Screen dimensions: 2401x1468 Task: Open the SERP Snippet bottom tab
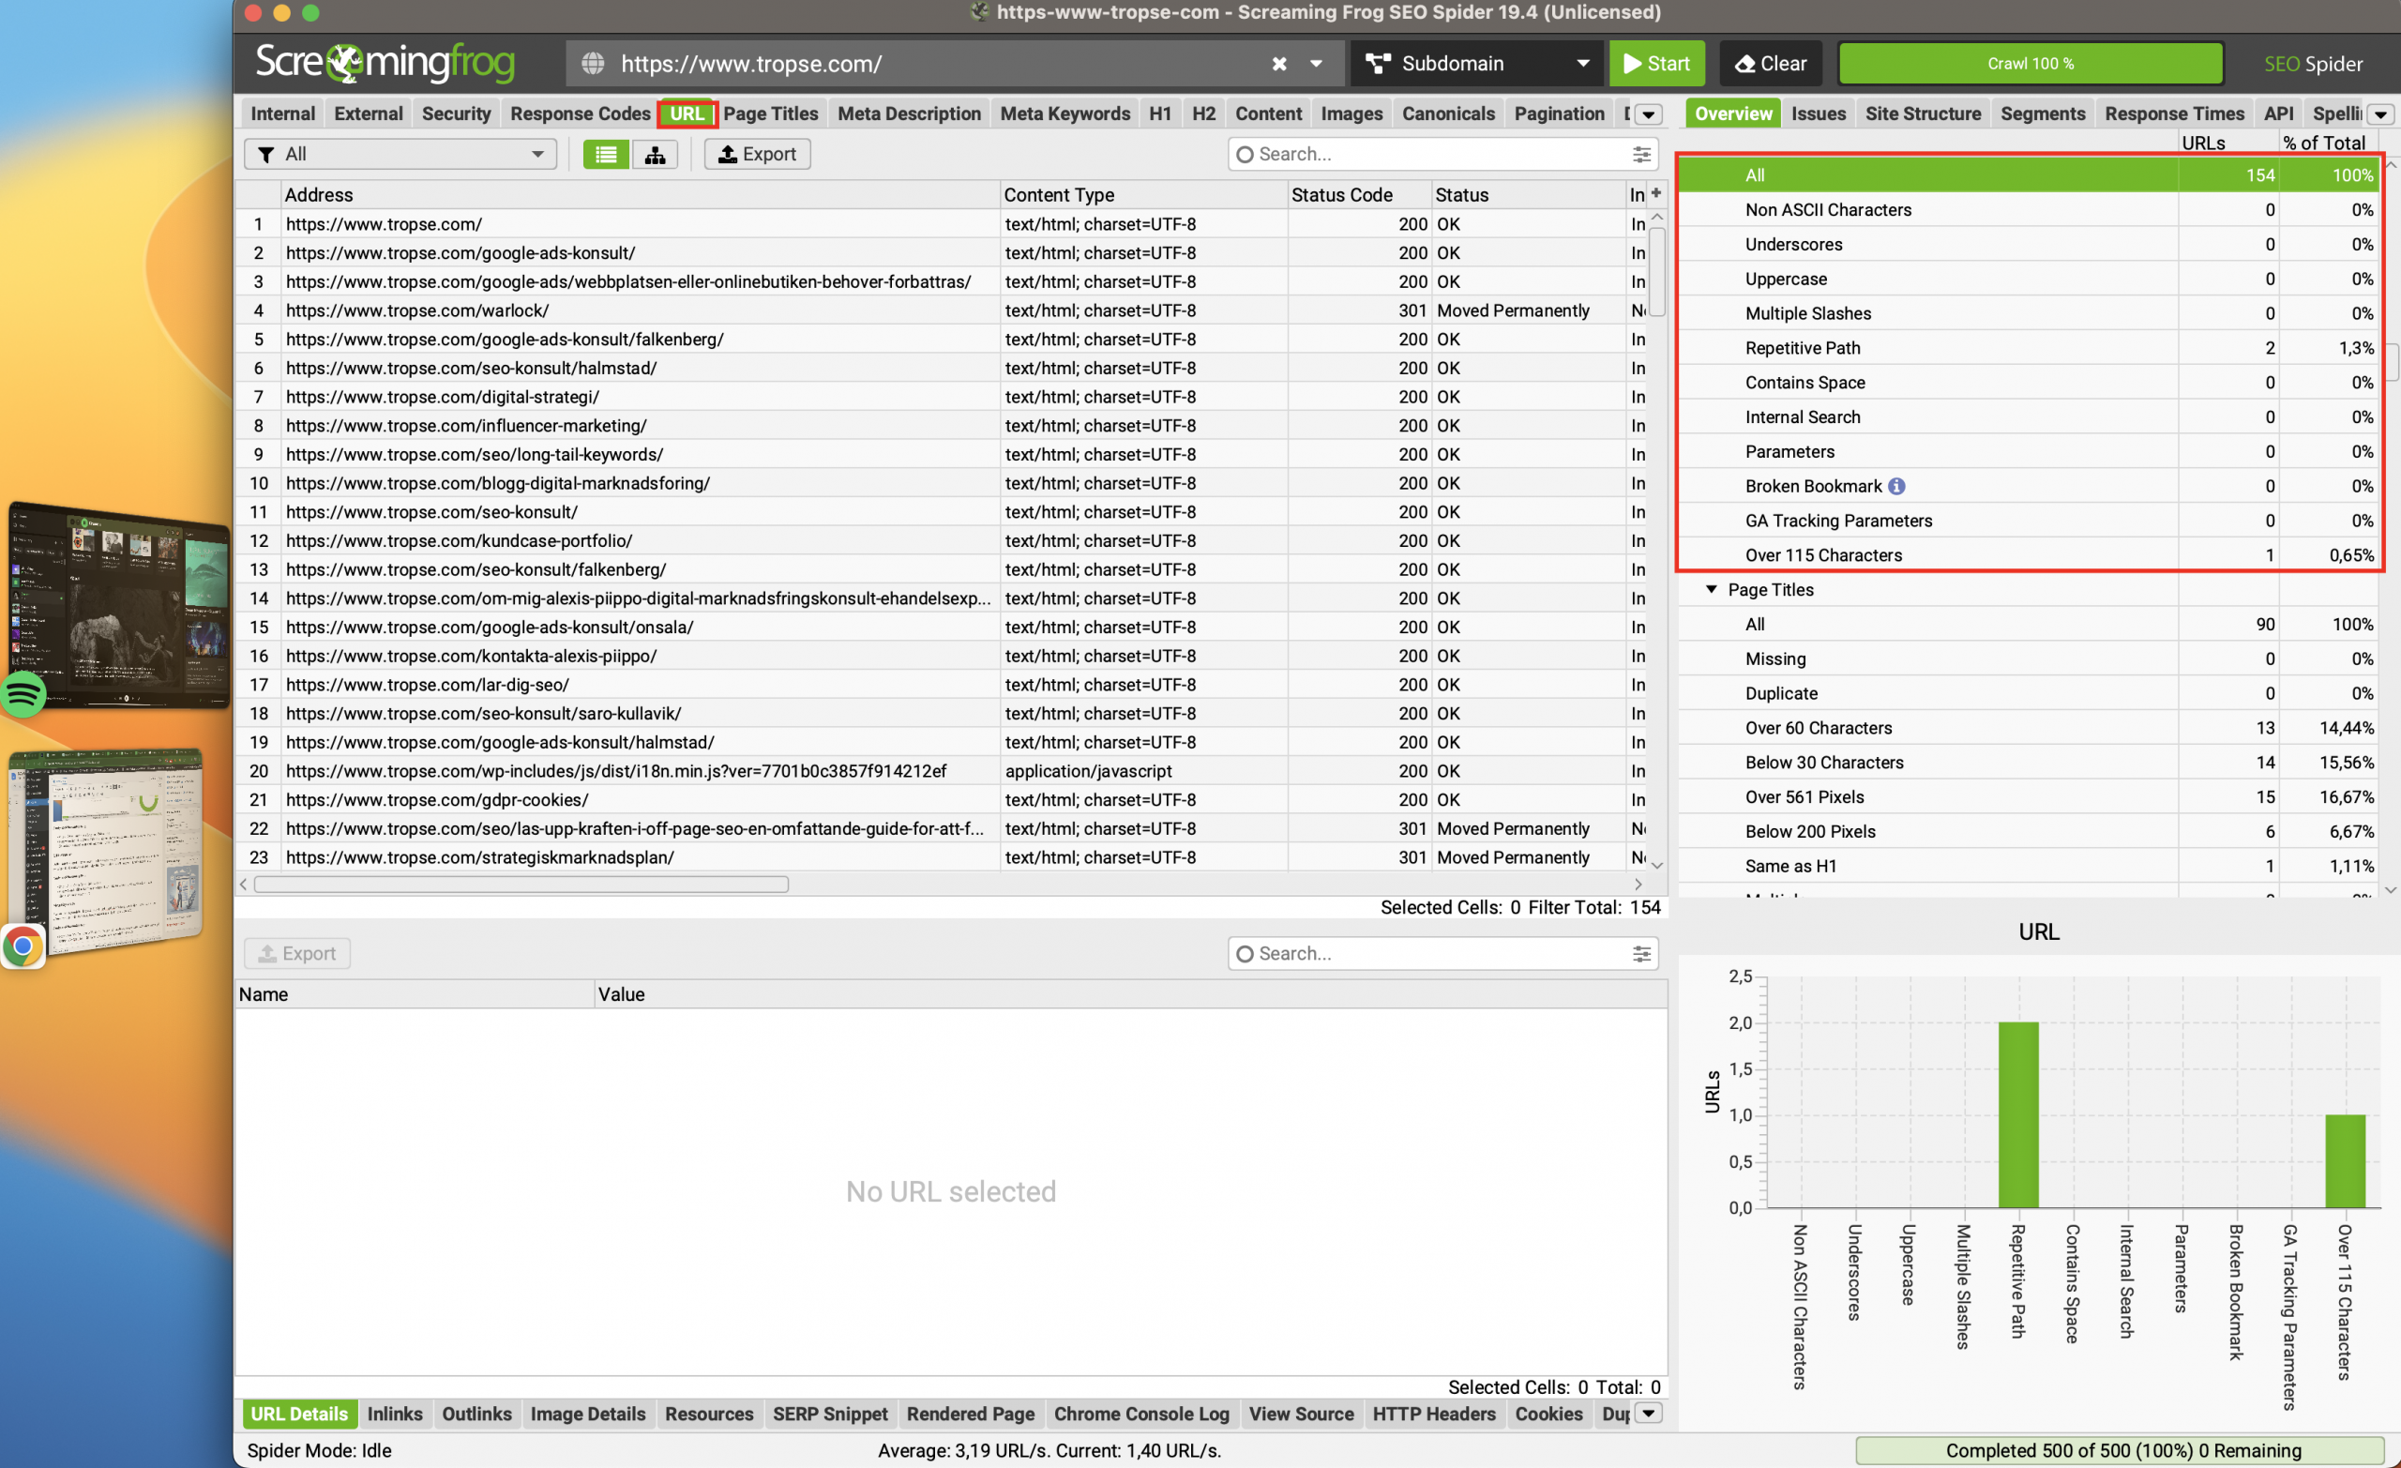830,1414
